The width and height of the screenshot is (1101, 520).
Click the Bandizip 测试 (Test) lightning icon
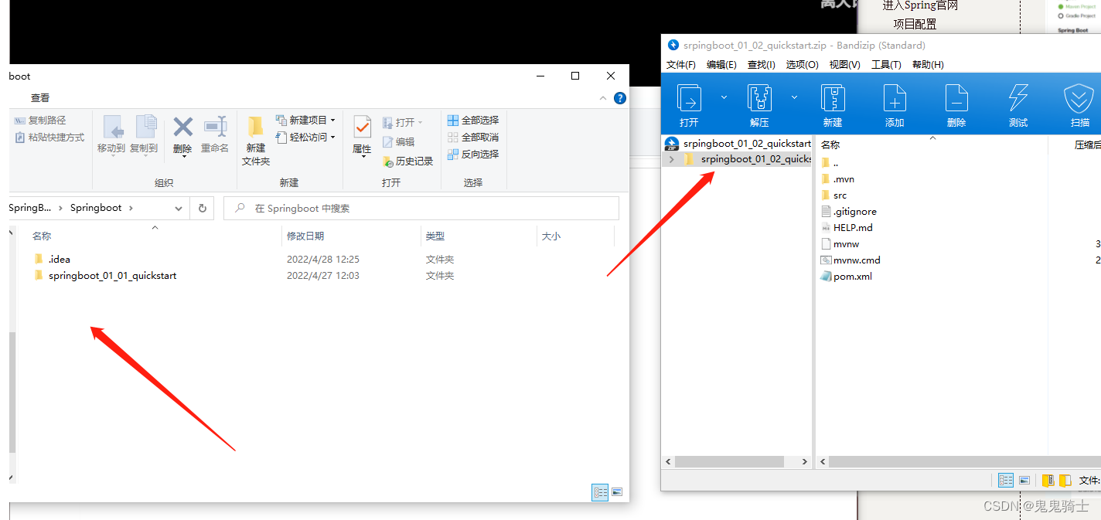(x=1018, y=98)
